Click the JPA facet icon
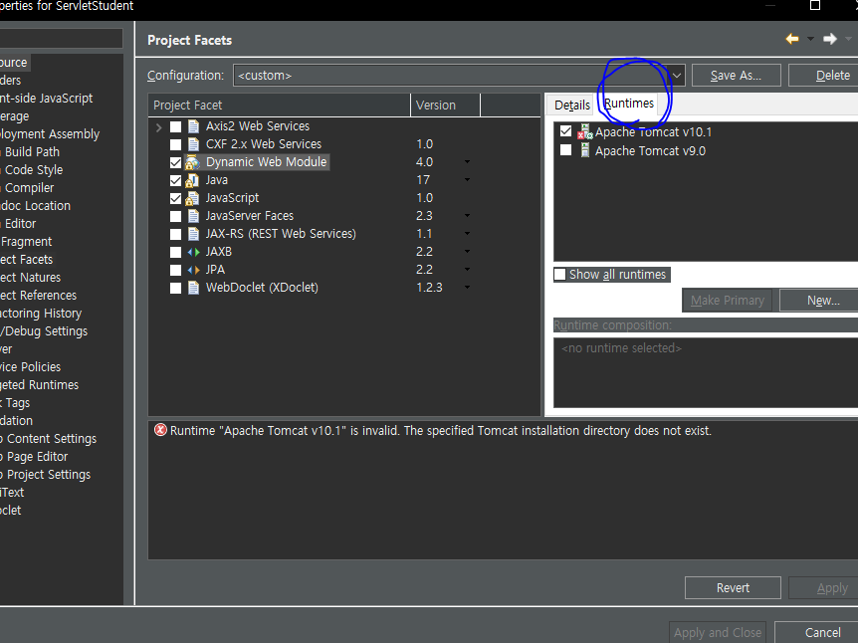 point(194,270)
